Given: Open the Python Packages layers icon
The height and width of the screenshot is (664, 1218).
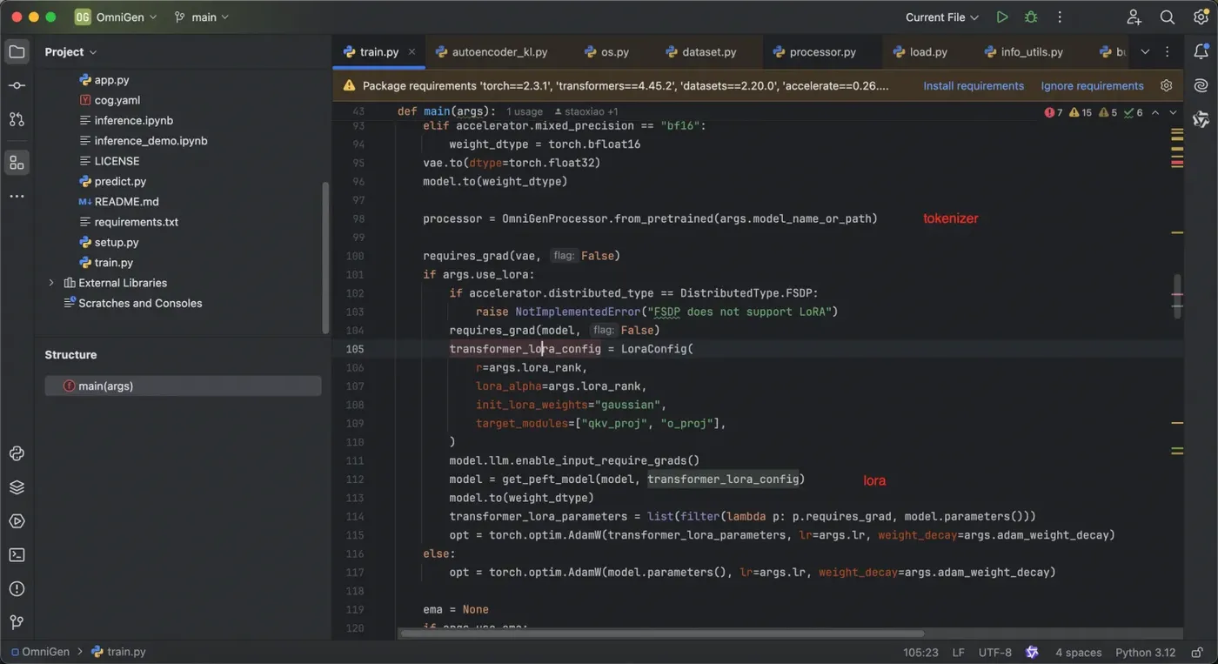Looking at the screenshot, I should [x=17, y=487].
